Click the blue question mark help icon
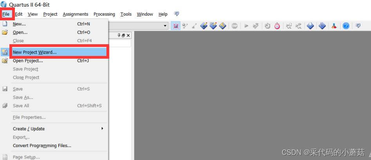 (346, 26)
